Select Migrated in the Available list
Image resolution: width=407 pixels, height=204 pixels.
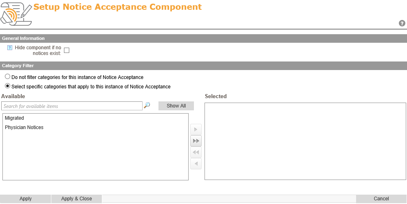tap(15, 118)
